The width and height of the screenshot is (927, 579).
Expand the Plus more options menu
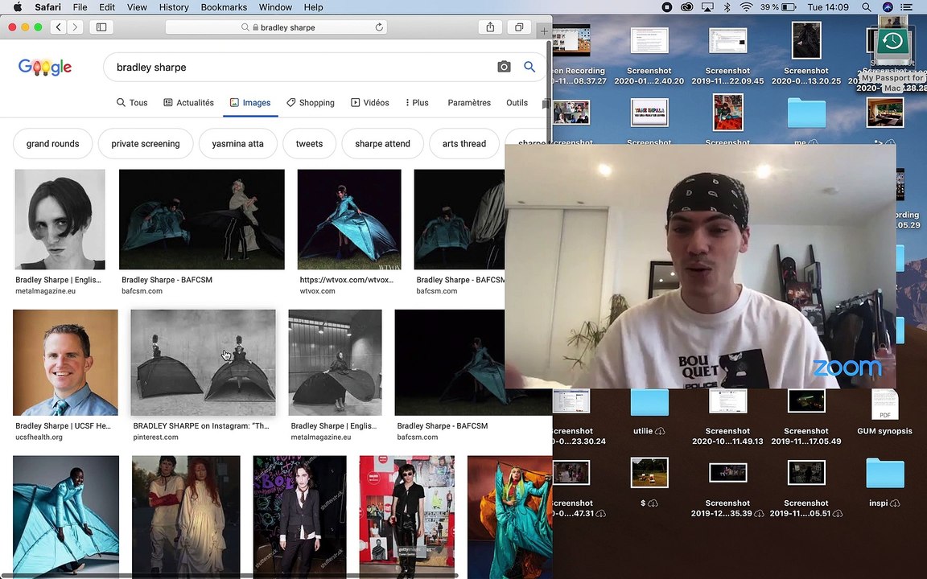(417, 102)
